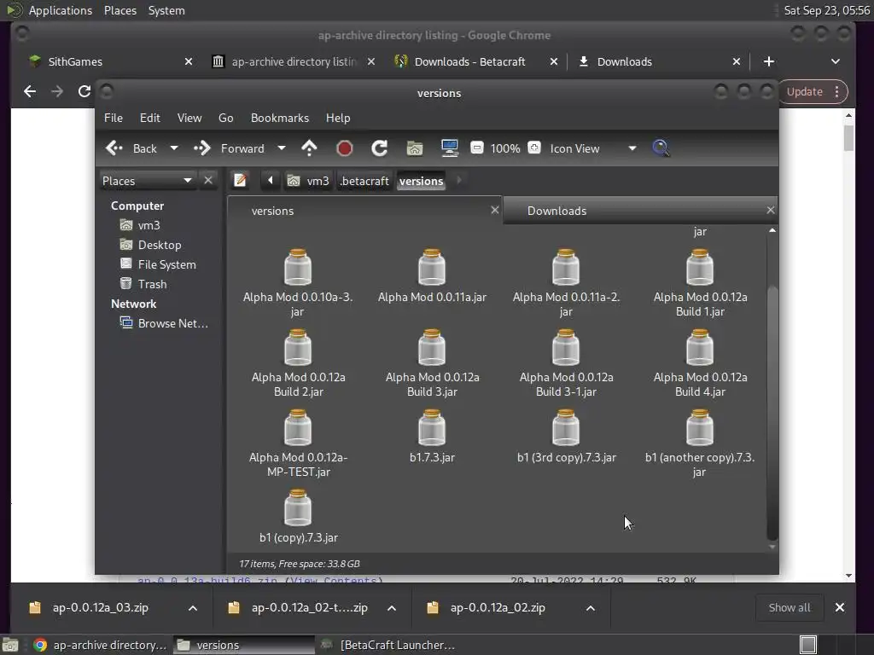Open Trash in Places sidebar

pos(152,284)
